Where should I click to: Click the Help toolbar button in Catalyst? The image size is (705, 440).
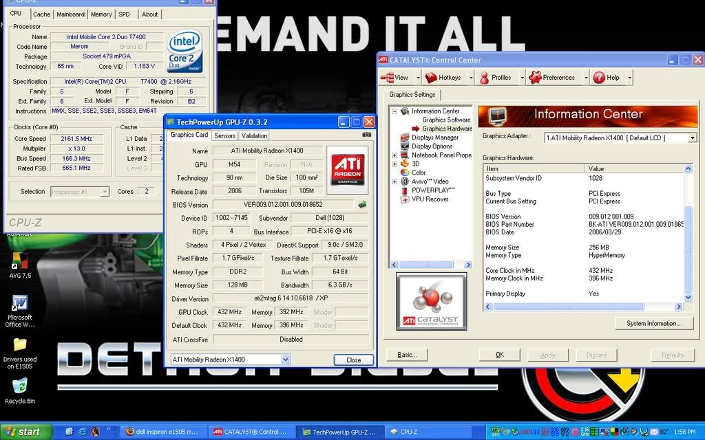click(x=607, y=78)
